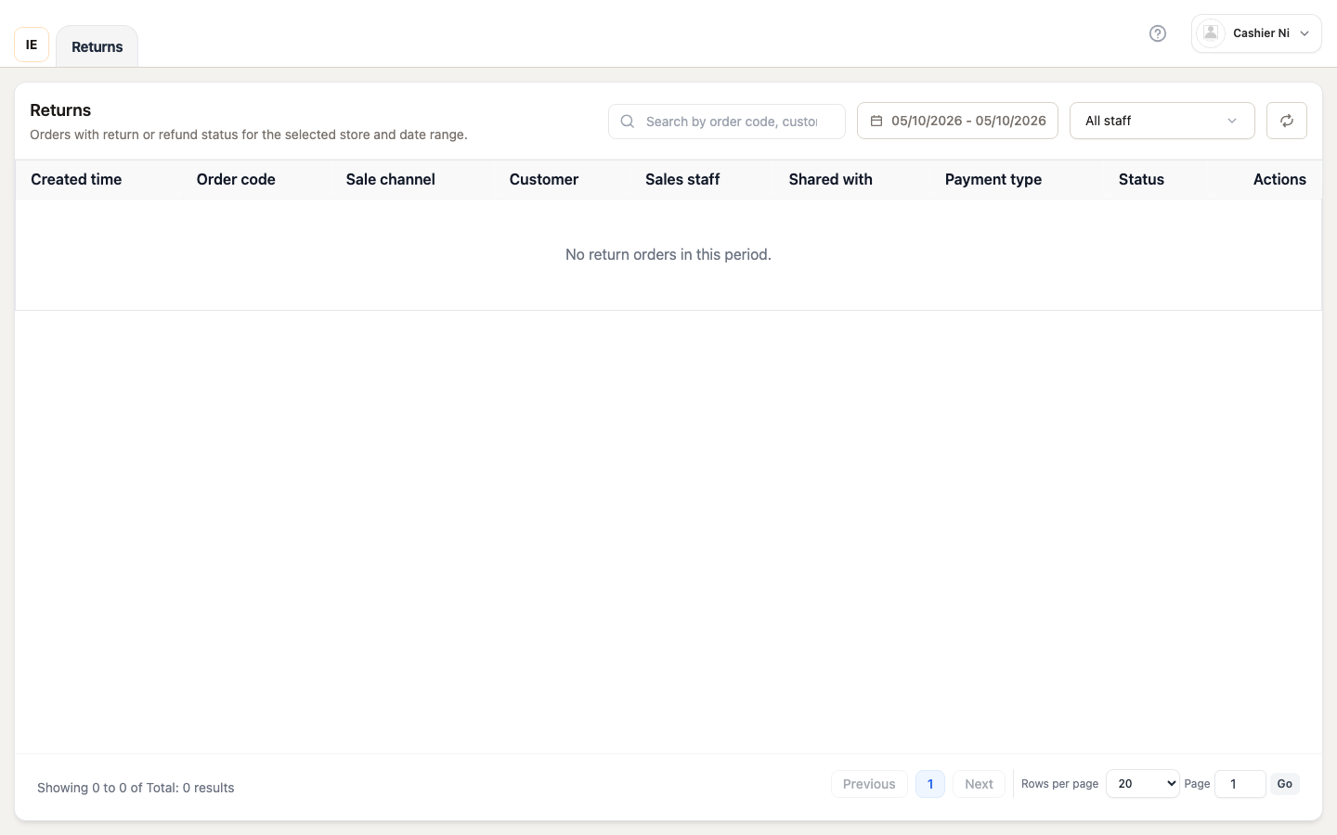Expand the All staff filter dropdown
The height and width of the screenshot is (835, 1337).
pyautogui.click(x=1162, y=121)
